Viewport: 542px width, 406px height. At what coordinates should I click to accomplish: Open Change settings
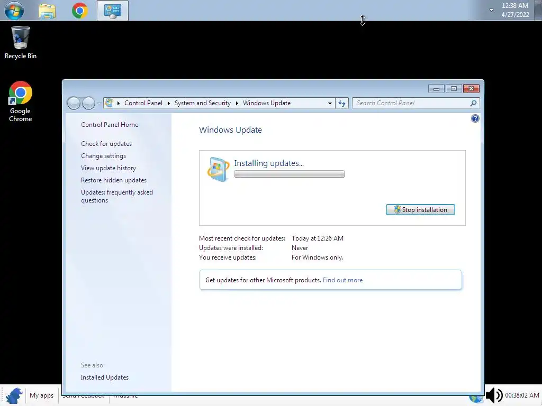click(103, 156)
